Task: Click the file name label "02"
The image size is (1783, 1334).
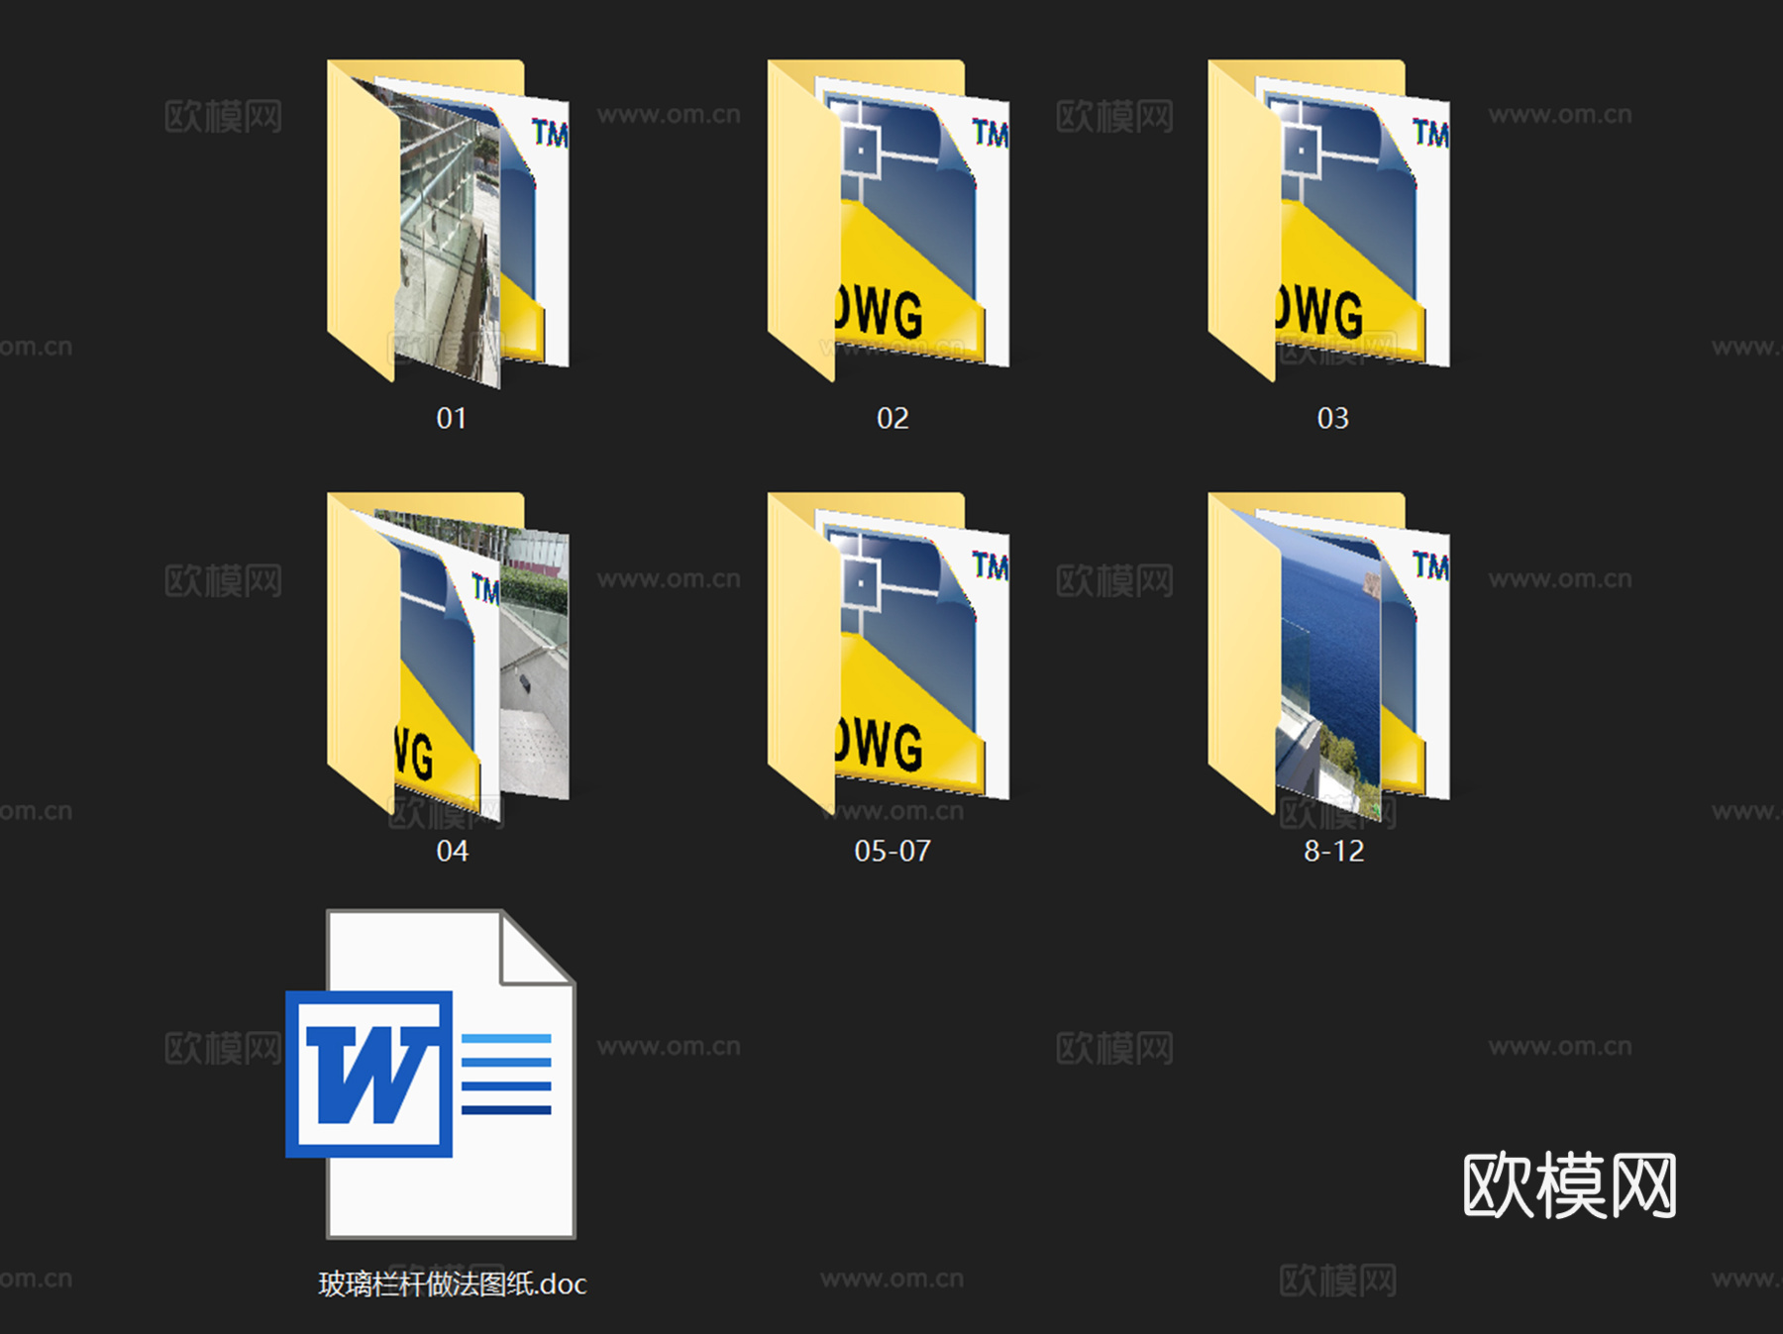Action: (892, 418)
